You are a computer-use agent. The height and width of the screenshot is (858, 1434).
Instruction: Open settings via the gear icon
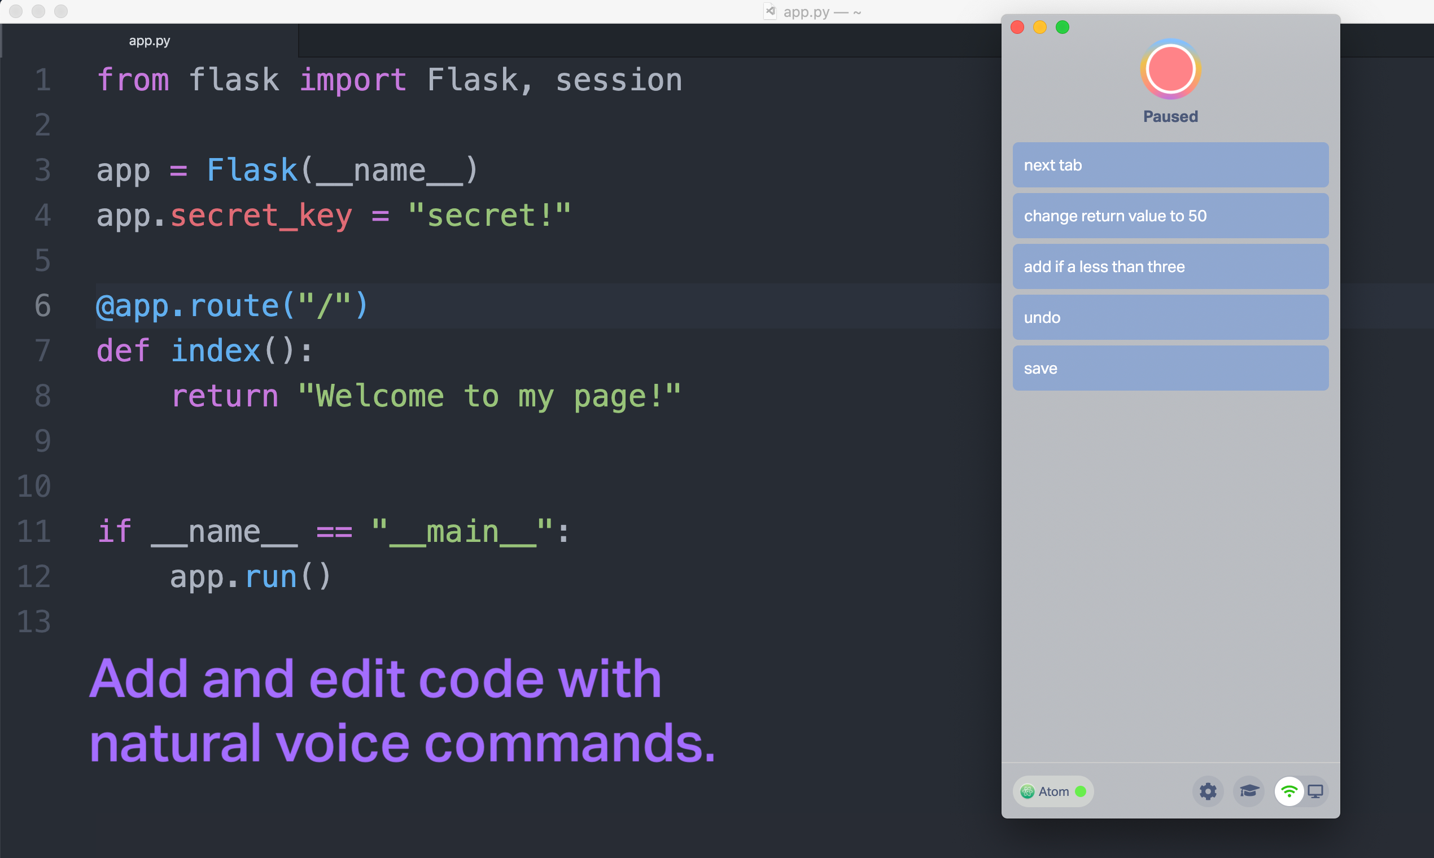[x=1209, y=791]
